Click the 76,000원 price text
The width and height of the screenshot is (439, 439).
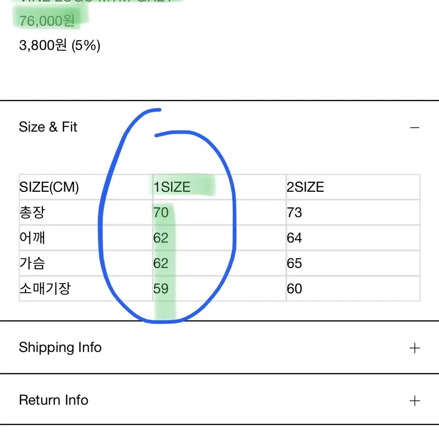(47, 21)
